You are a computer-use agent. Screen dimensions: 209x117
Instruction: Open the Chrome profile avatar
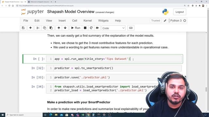pyautogui.click(x=203, y=6)
